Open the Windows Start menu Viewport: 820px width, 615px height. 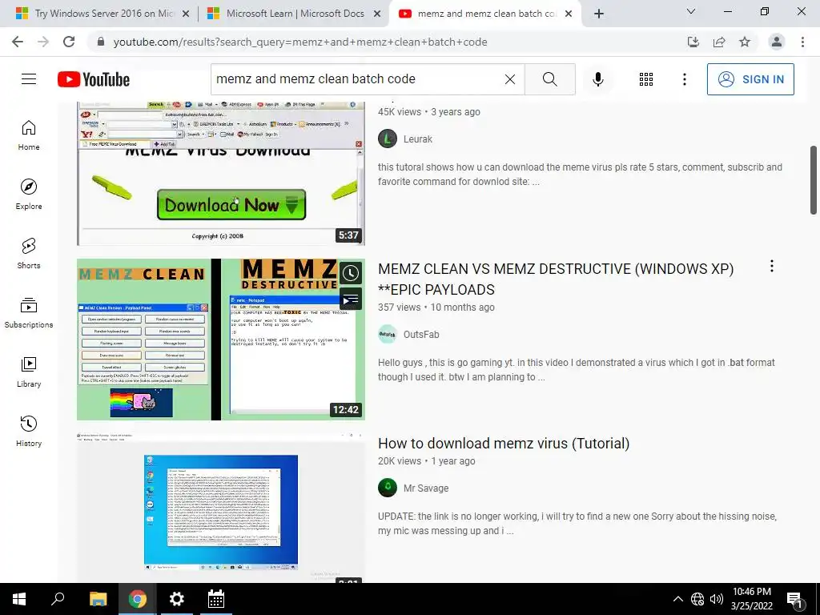(x=19, y=599)
